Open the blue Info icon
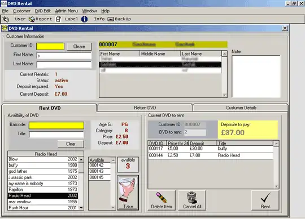305x219 pixels. (x=84, y=19)
